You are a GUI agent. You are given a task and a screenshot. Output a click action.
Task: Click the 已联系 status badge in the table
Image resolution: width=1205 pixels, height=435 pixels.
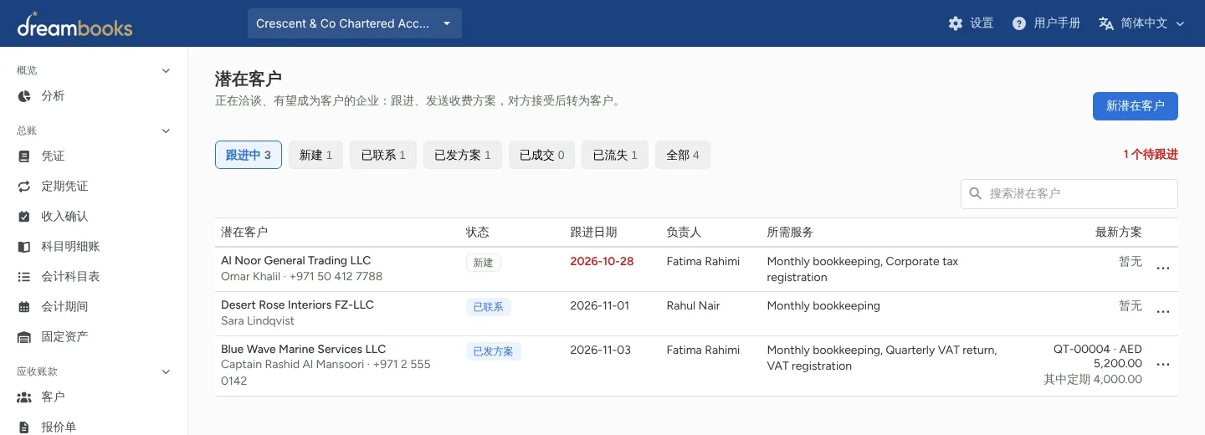489,307
